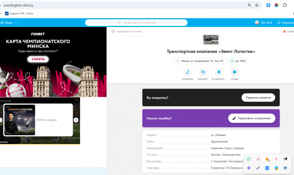294x175 pixels.
Task: Click the УЗНАТЬ button in Fonbet banner
Action: coord(38,59)
